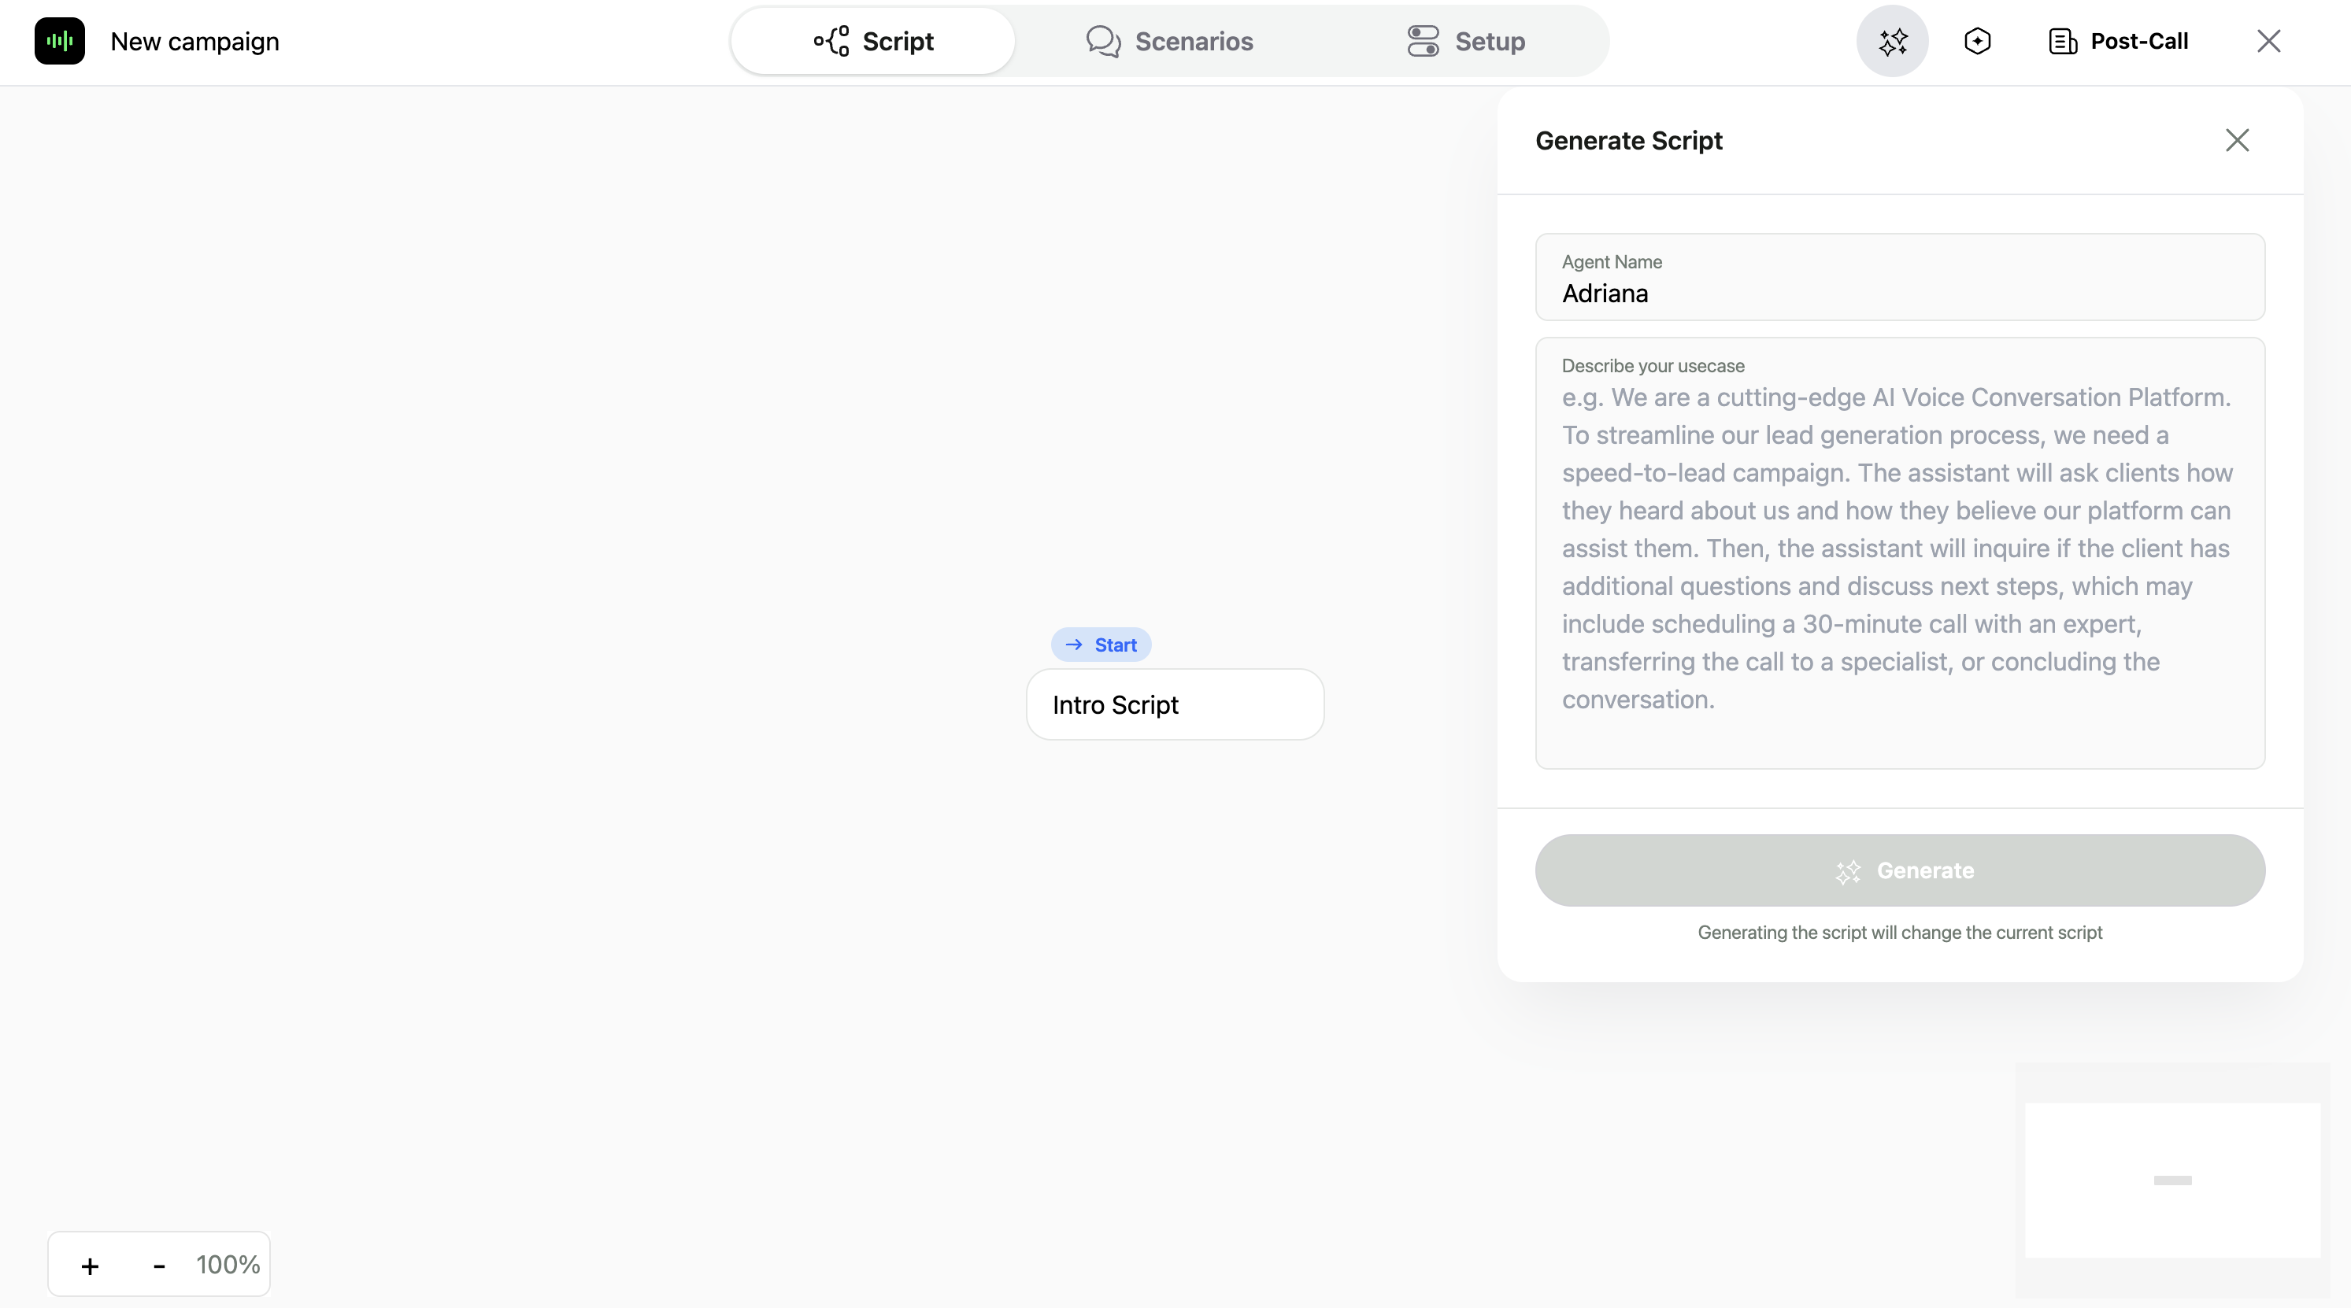Click the minimap canvas preview
The image size is (2351, 1308).
click(x=2172, y=1181)
